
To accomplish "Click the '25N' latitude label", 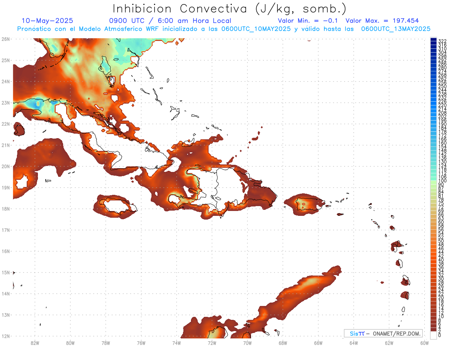I will [x=5, y=60].
